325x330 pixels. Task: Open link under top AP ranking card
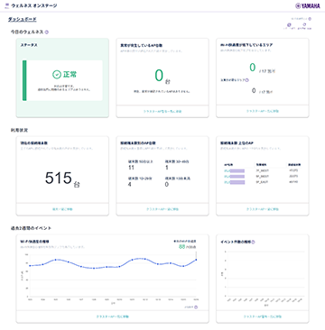click(x=263, y=209)
